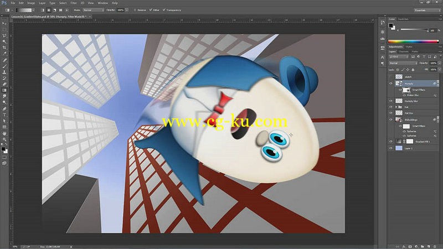Select the Quick Selection tool
This screenshot has width=443, height=249.
pyautogui.click(x=4, y=41)
